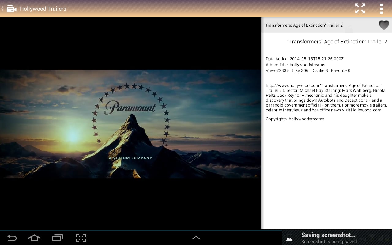Tap the back chevron beside the app icon
Image resolution: width=392 pixels, height=245 pixels.
click(x=2, y=9)
